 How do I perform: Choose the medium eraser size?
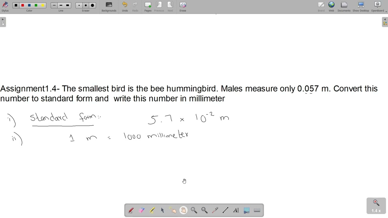point(86,5)
